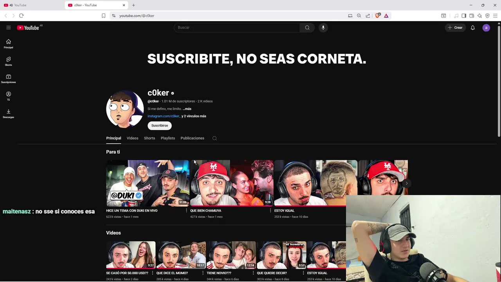Activate voice search microphone
Screen dimensions: 501x282
pos(323,27)
